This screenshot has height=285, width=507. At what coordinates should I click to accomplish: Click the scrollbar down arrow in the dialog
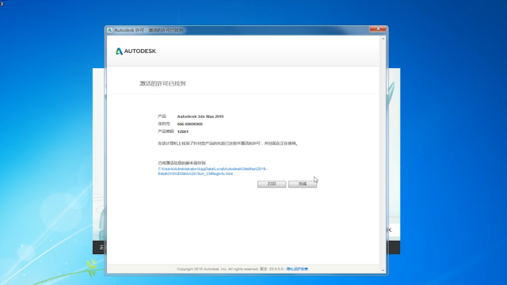[x=383, y=270]
